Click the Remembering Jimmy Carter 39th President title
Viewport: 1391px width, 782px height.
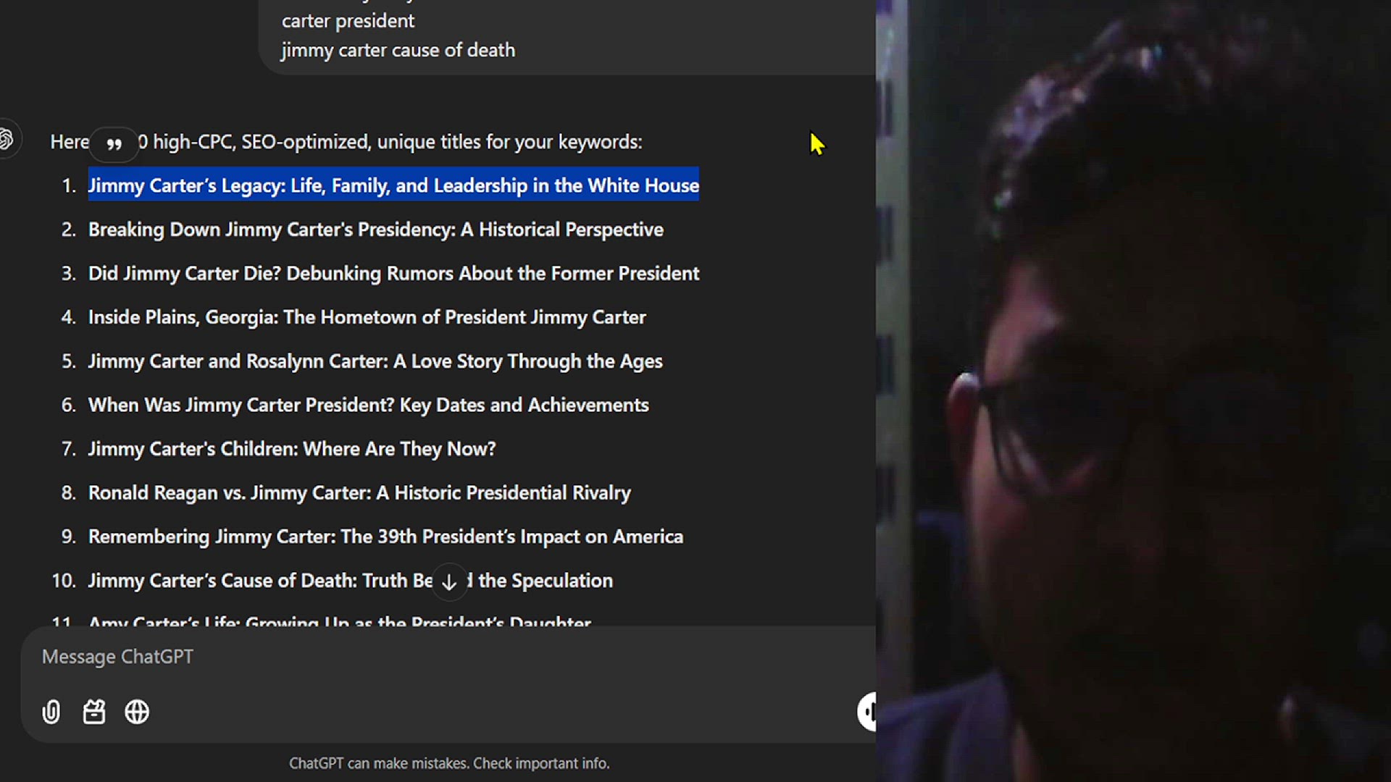[385, 537]
